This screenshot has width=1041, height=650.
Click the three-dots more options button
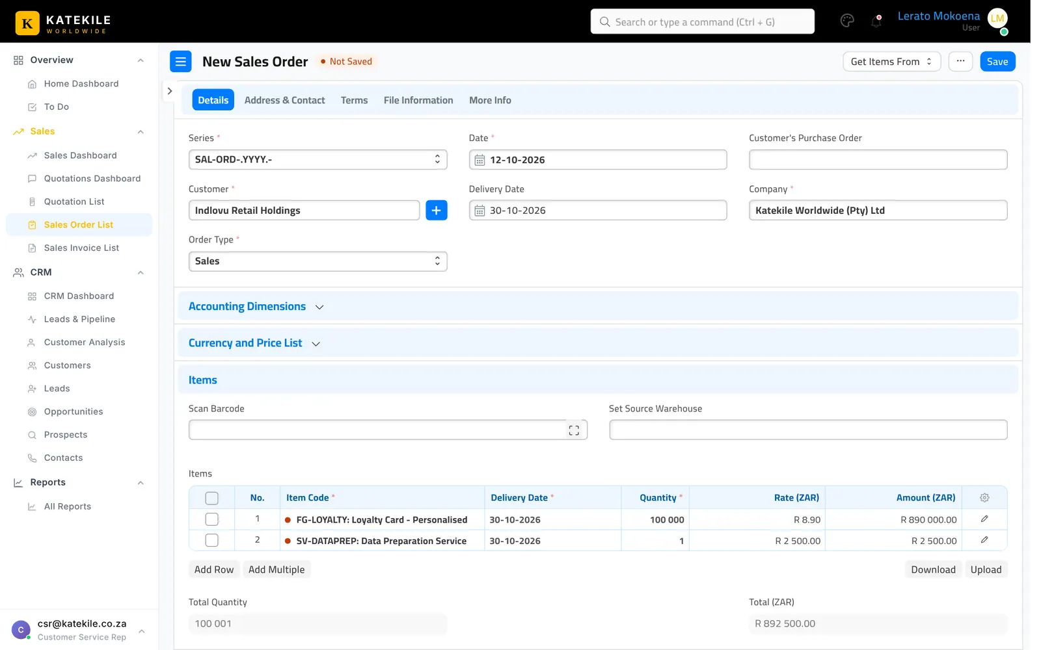coord(960,61)
